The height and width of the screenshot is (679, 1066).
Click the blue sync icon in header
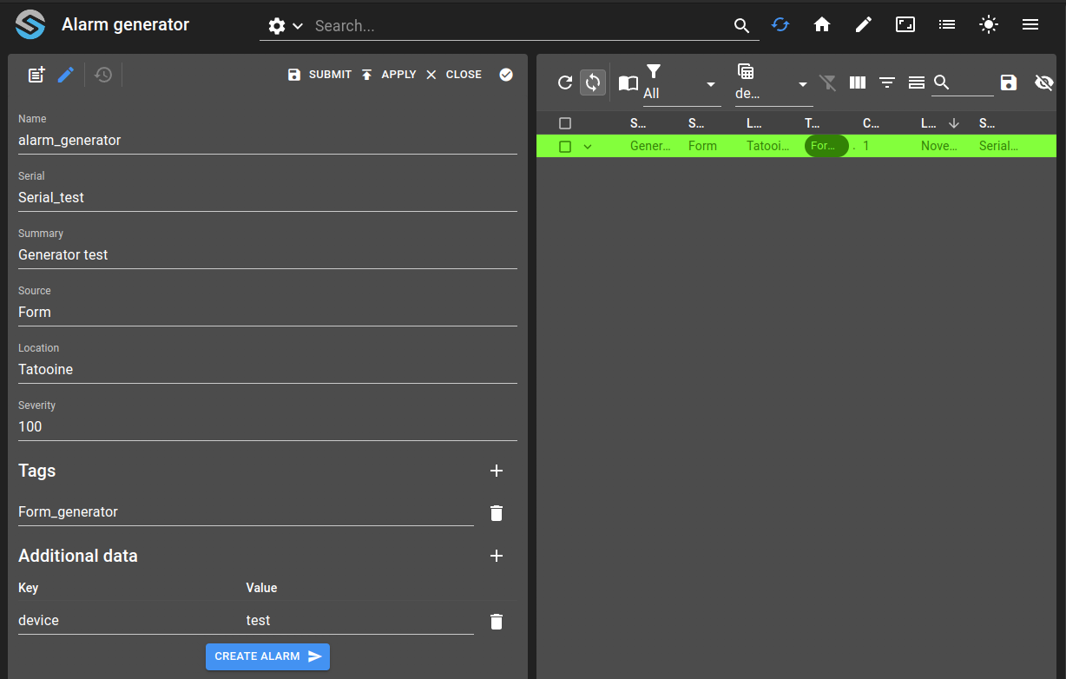[780, 24]
